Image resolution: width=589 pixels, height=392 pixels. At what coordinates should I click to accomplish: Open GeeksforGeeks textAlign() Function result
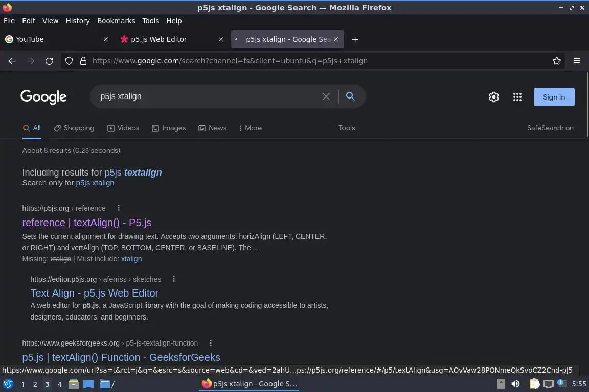[x=121, y=357]
